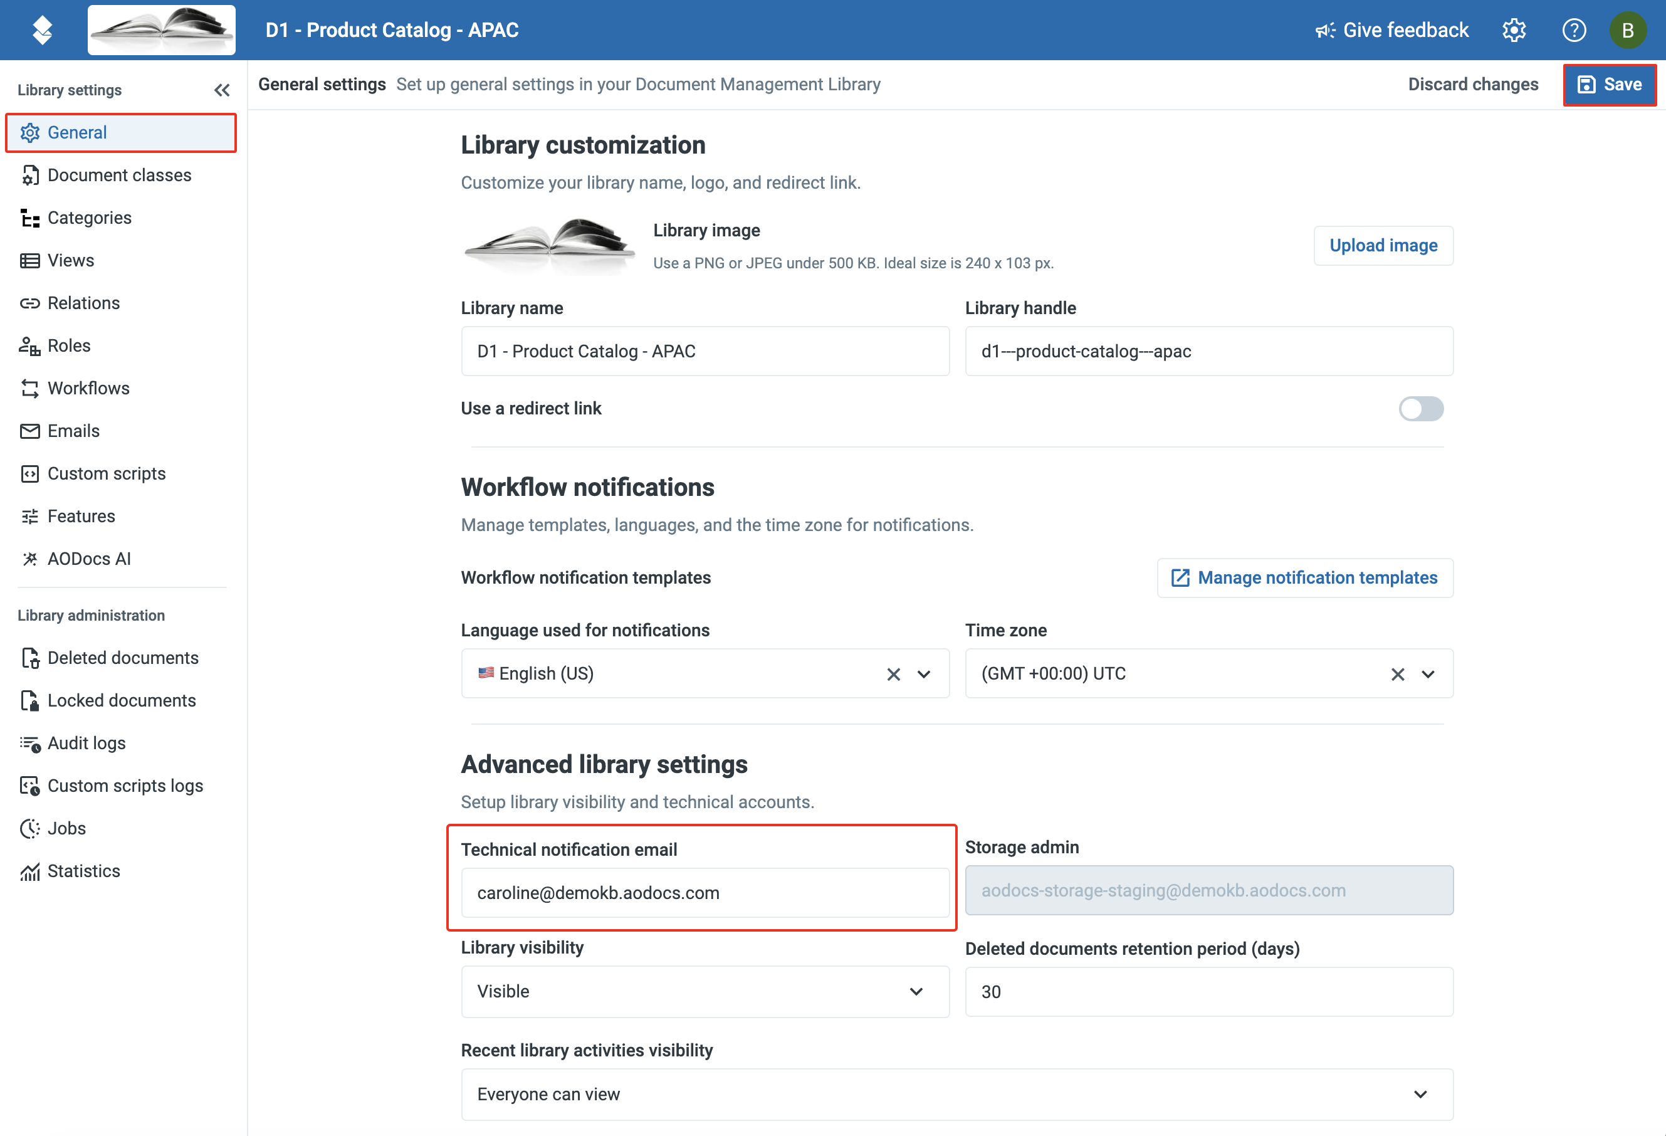Click the Upload image button

[x=1383, y=246]
